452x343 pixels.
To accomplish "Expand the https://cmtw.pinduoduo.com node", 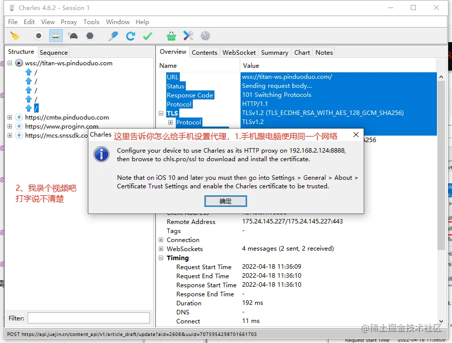I will [10, 118].
